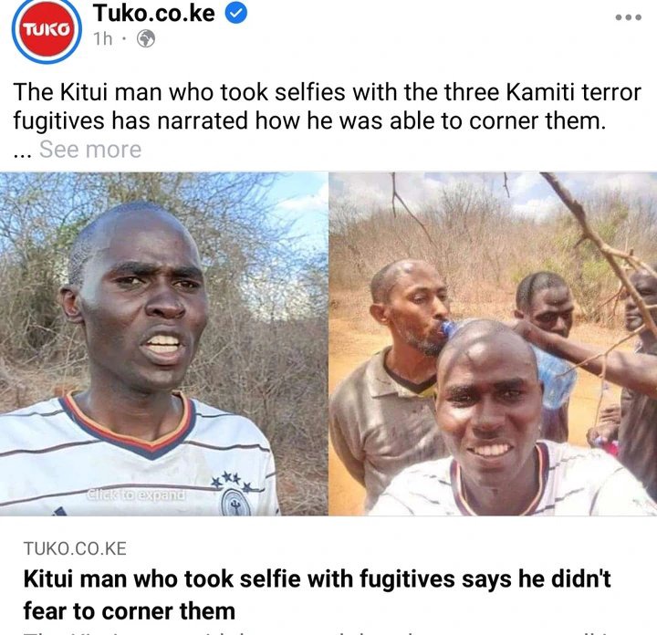Image resolution: width=657 pixels, height=635 pixels.
Task: Click the 'Click to expand' overlay text
Action: [136, 494]
